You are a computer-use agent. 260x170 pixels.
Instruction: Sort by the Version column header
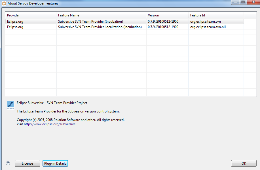coord(167,15)
